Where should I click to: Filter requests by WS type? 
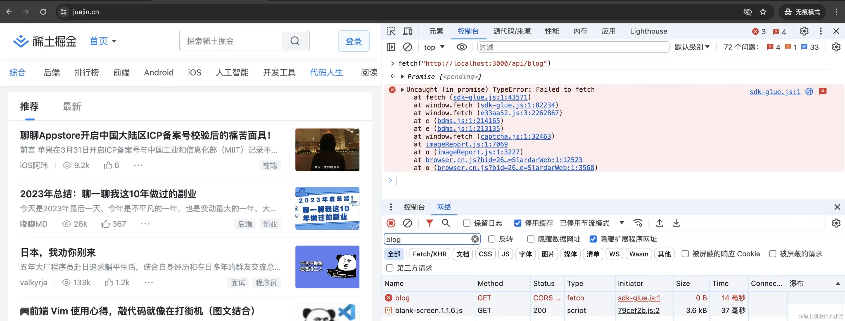(x=614, y=254)
